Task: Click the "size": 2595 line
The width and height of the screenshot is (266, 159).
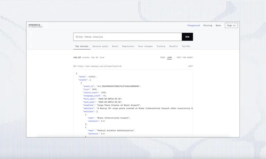Action: coord(90,89)
